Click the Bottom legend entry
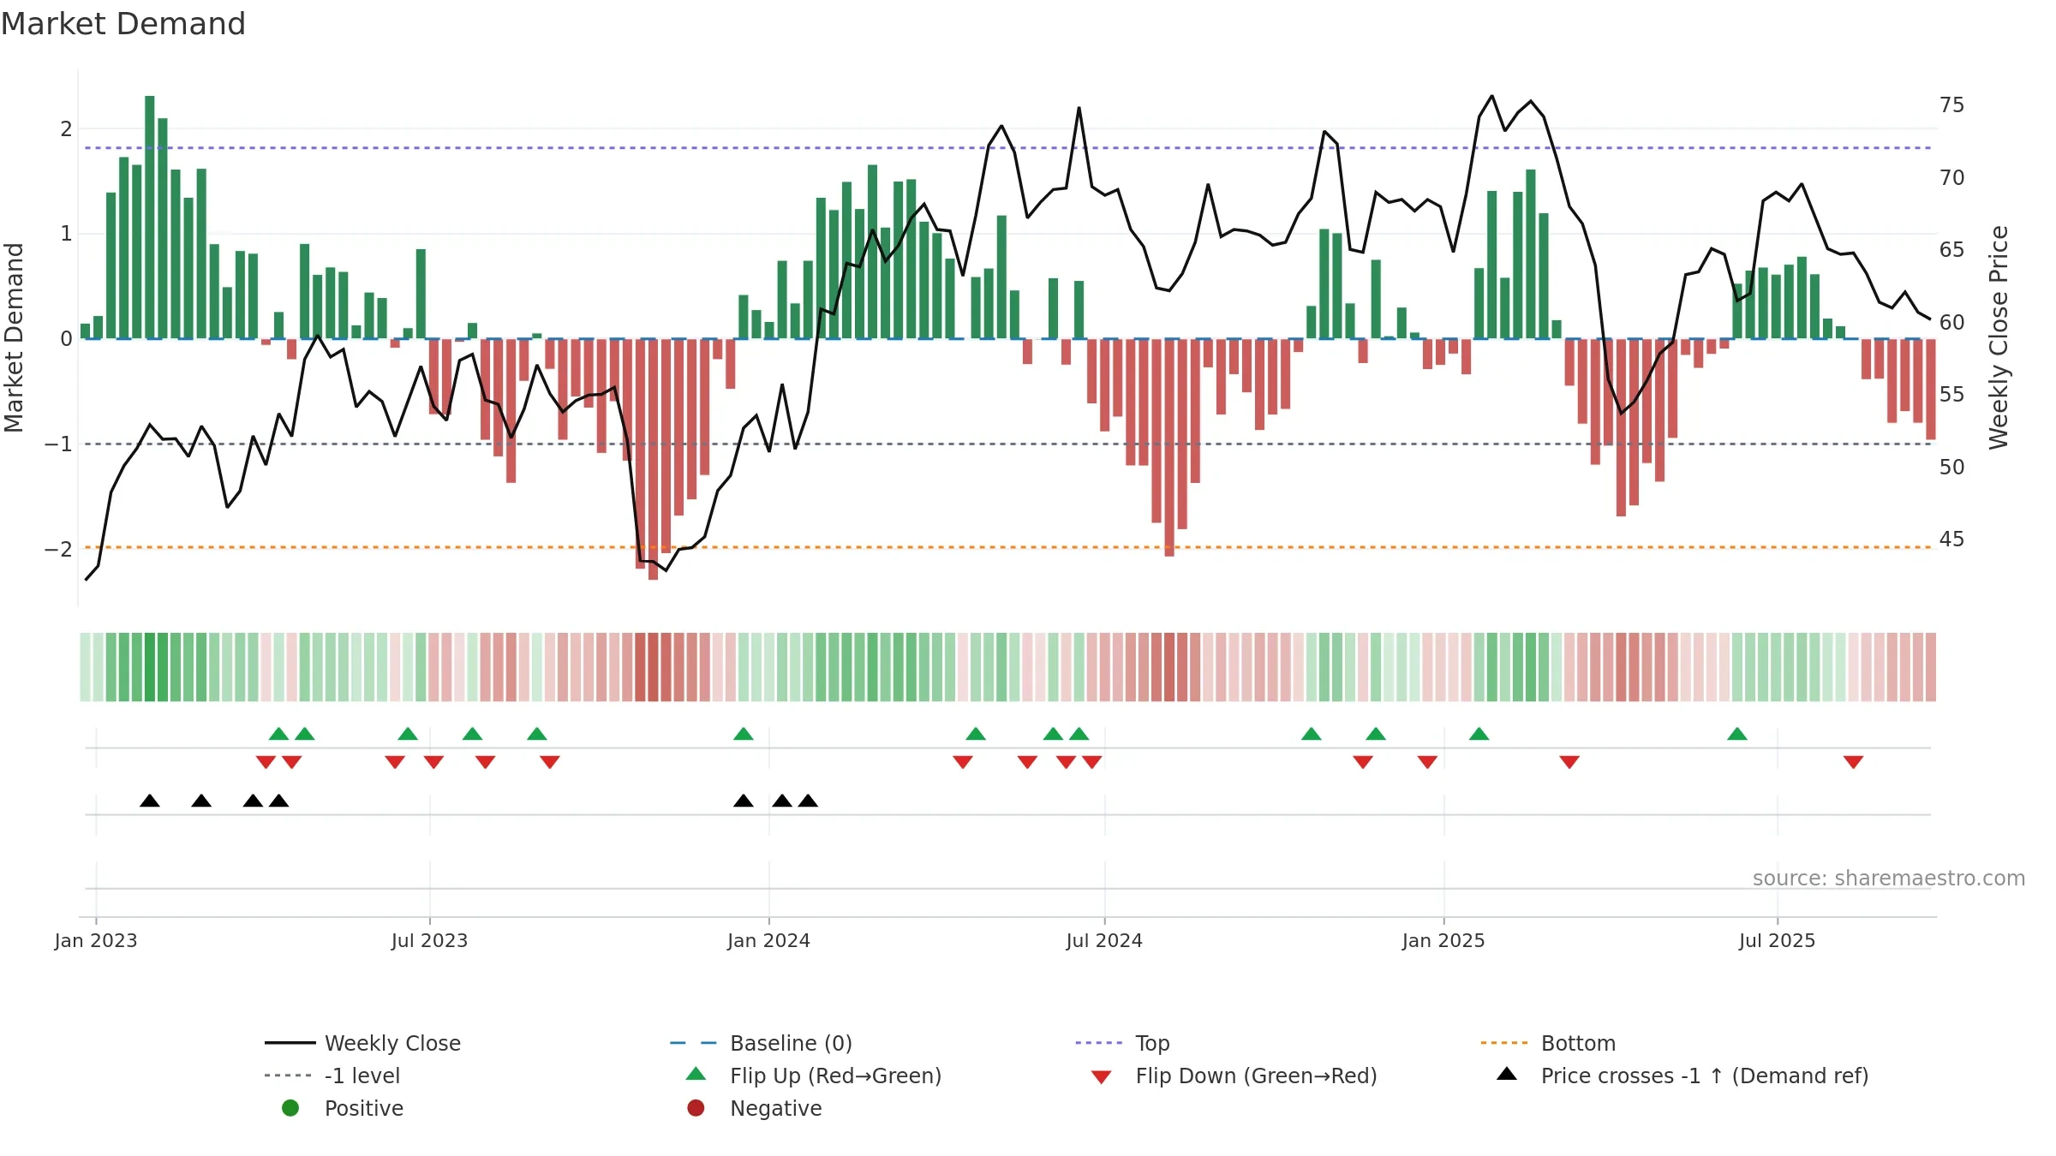This screenshot has height=1156, width=2056. pos(1548,1043)
